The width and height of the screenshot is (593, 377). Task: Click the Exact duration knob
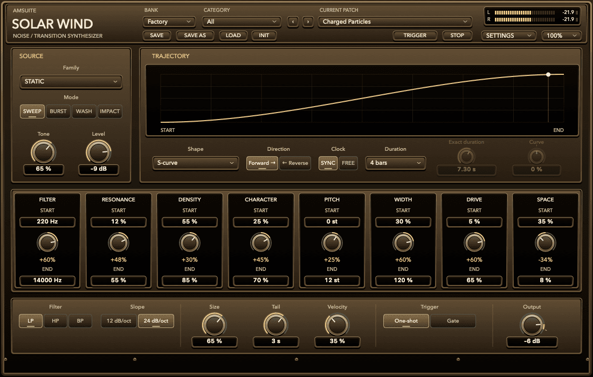[466, 156]
